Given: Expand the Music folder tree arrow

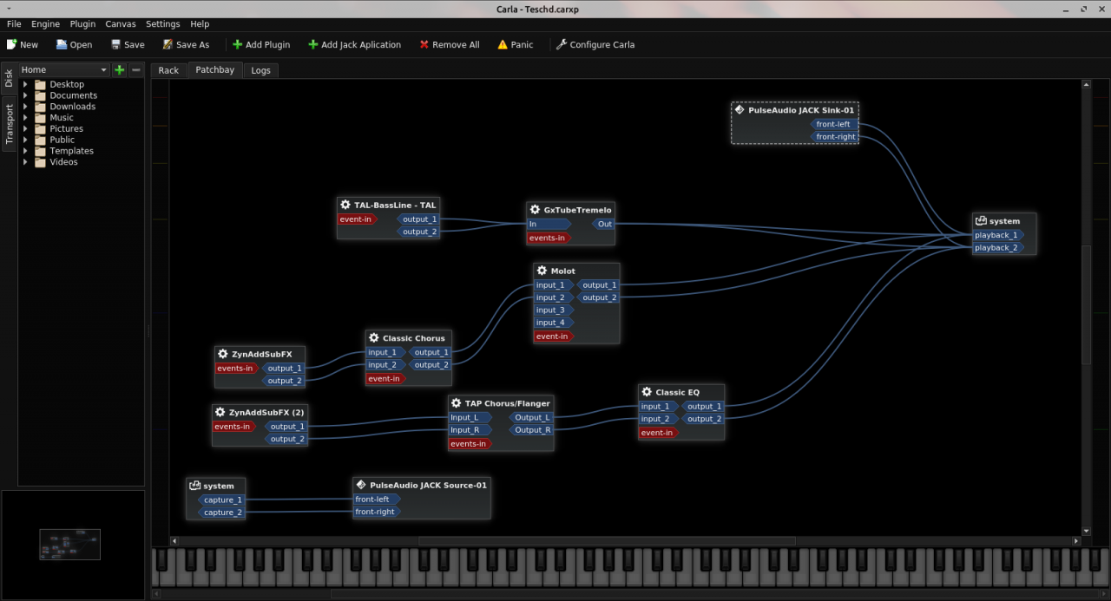Looking at the screenshot, I should point(25,118).
